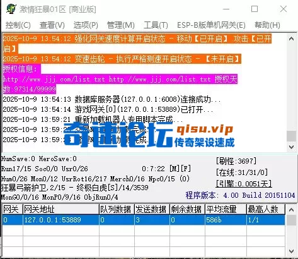Click the 发送数据 column header
The width and height of the screenshot is (298, 259).
[152, 209]
